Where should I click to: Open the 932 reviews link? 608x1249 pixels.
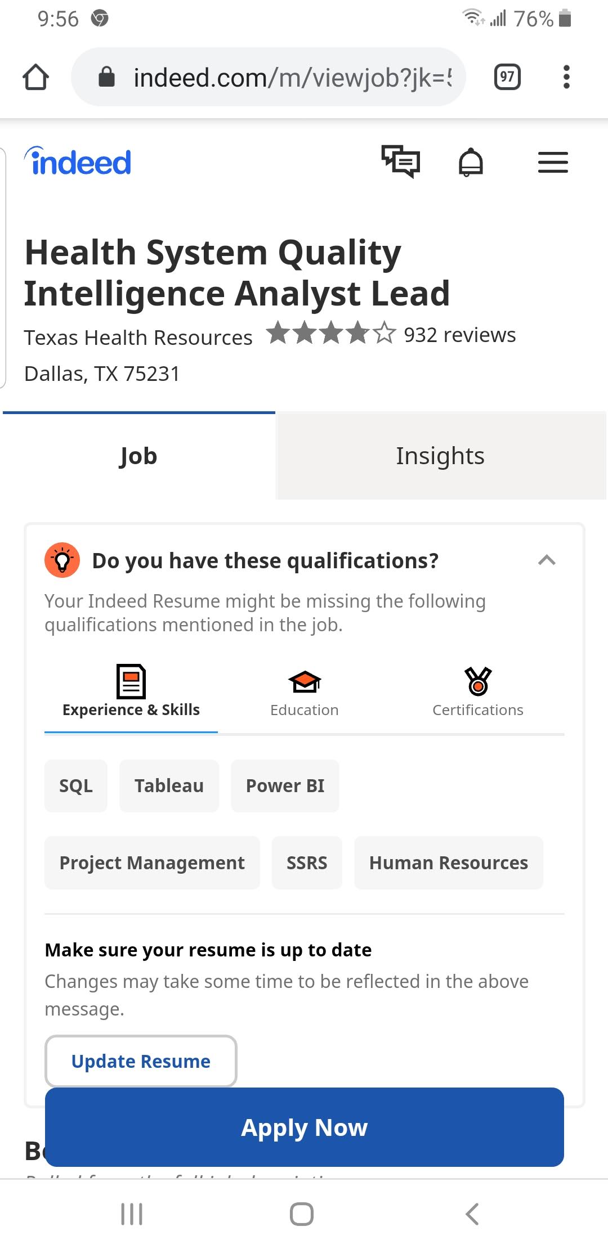pyautogui.click(x=459, y=335)
